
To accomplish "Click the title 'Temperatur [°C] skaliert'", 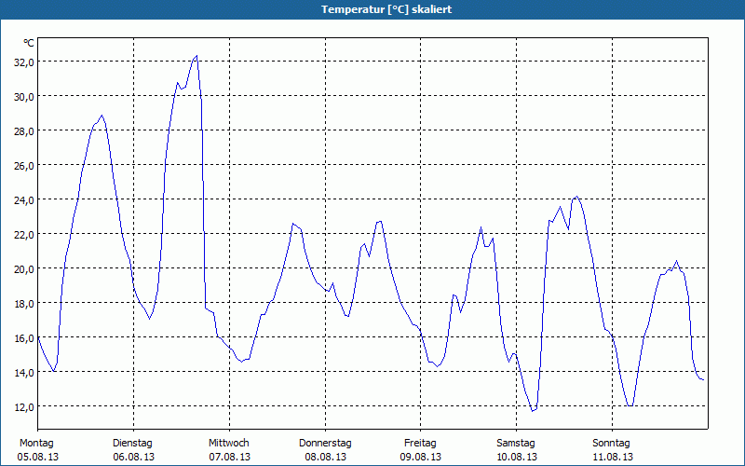I will pyautogui.click(x=386, y=9).
